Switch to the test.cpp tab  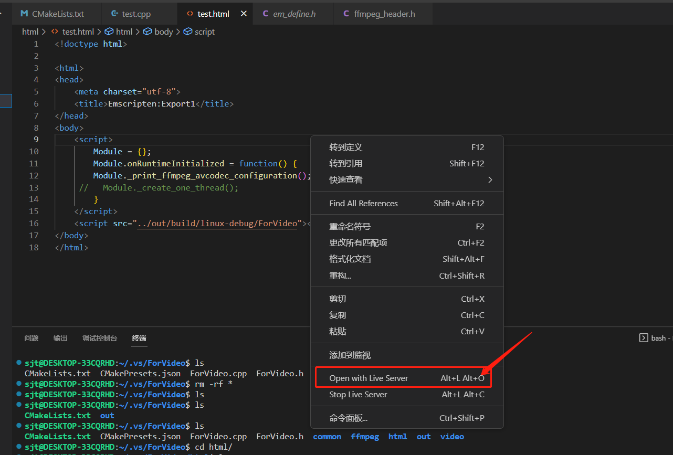(x=136, y=14)
